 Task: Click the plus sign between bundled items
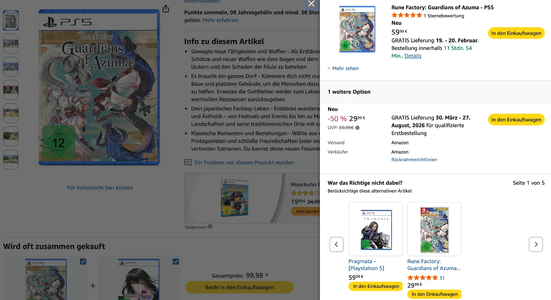tap(93, 286)
